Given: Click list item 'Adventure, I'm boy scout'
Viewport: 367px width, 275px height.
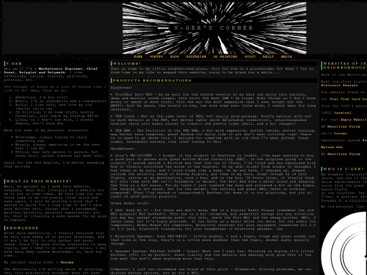Looking at the screenshot, I should 41,97.
